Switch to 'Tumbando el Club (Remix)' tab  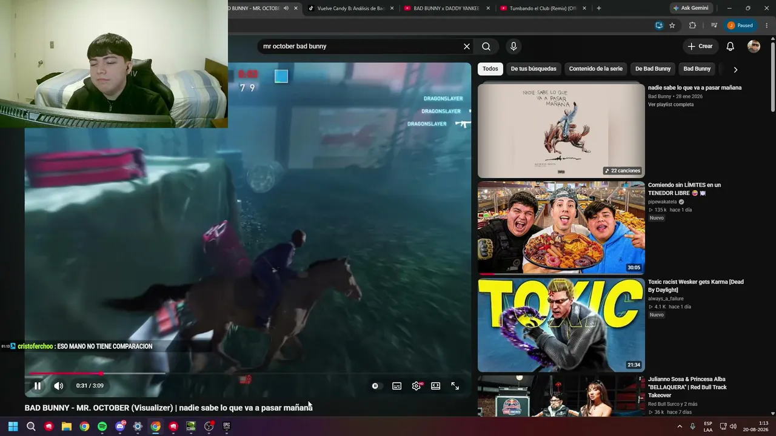click(x=543, y=8)
